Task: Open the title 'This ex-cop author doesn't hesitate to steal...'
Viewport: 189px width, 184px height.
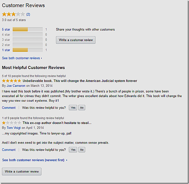Action: coord(57,123)
